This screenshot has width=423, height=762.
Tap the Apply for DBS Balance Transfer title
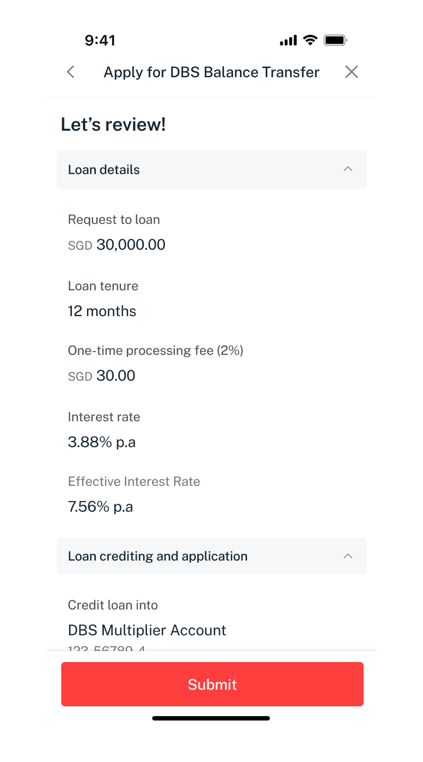coord(211,72)
